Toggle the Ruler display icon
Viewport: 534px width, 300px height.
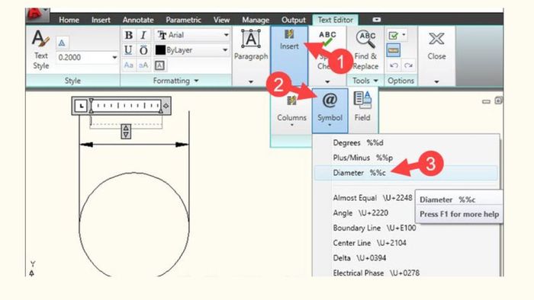(x=394, y=50)
